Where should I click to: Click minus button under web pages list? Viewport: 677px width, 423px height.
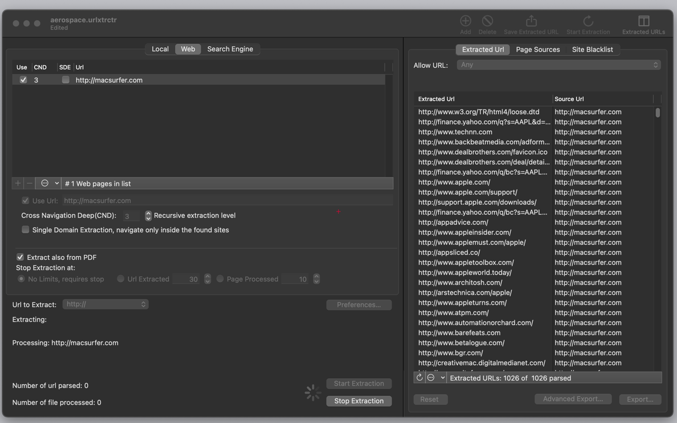29,183
